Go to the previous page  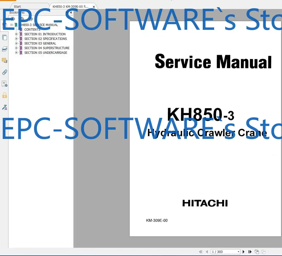(x=207, y=252)
